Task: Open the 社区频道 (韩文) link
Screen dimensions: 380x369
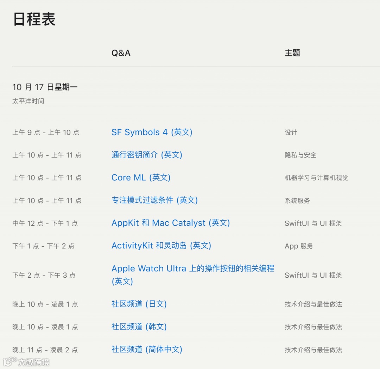Action: (139, 327)
